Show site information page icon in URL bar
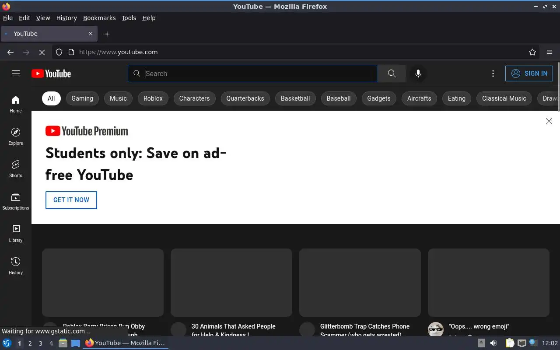 pyautogui.click(x=71, y=52)
